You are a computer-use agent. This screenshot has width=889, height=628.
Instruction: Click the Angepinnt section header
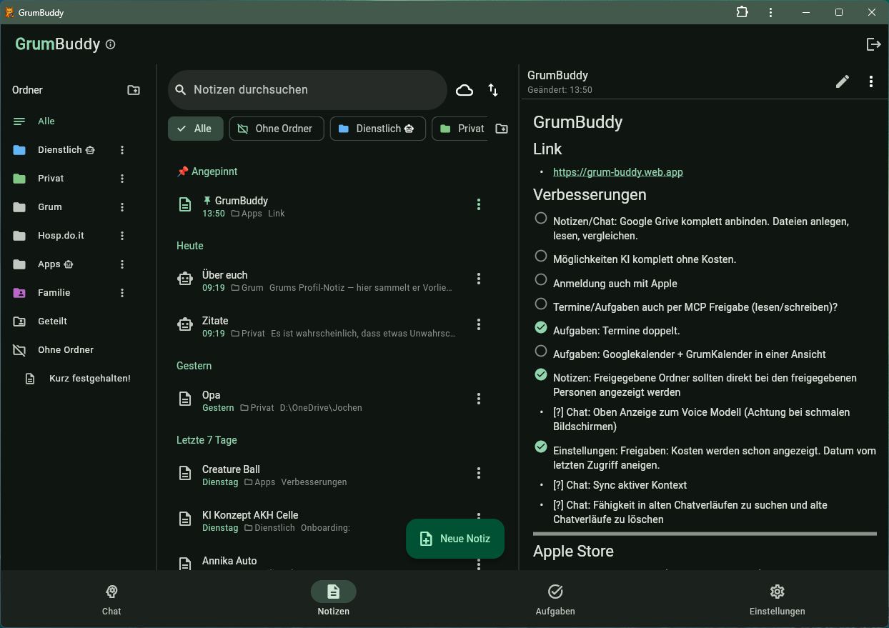(x=207, y=171)
